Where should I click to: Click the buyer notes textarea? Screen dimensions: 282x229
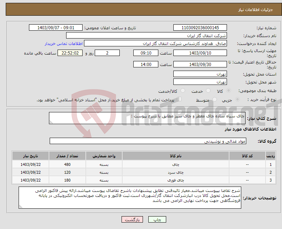pos(130,198)
